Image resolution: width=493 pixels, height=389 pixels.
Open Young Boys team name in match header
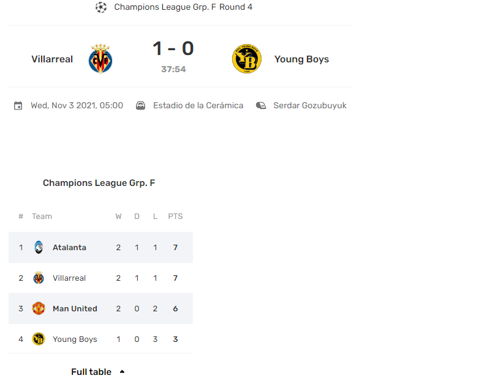point(301,59)
